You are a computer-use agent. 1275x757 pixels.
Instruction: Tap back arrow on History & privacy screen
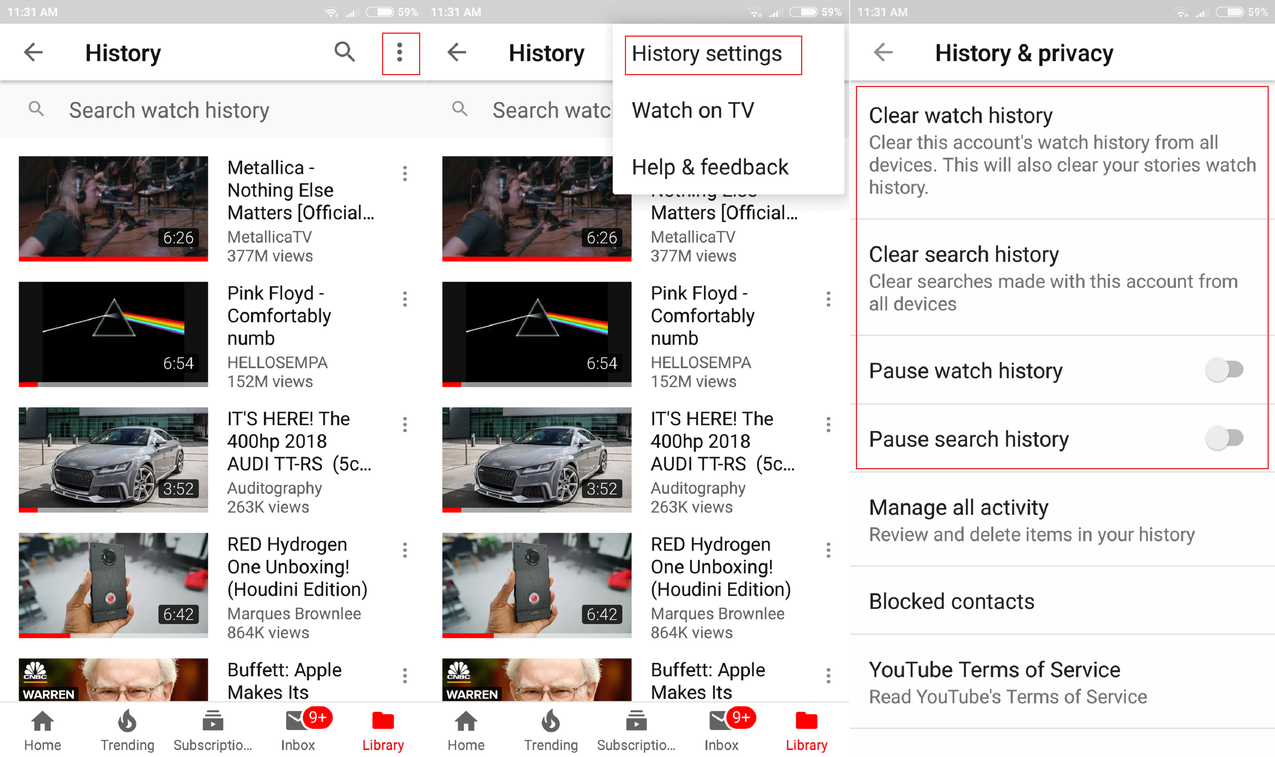point(883,52)
